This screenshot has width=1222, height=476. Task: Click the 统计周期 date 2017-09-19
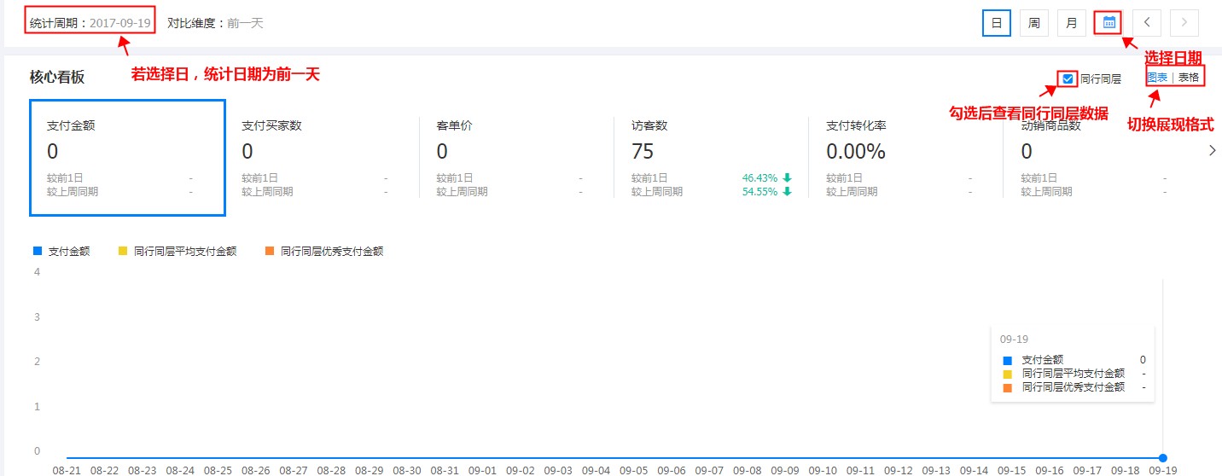pyautogui.click(x=119, y=23)
